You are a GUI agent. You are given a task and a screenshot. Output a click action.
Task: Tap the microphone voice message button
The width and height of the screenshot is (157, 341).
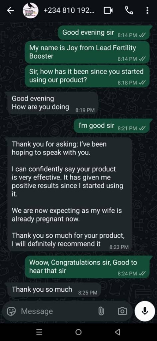[145, 311]
